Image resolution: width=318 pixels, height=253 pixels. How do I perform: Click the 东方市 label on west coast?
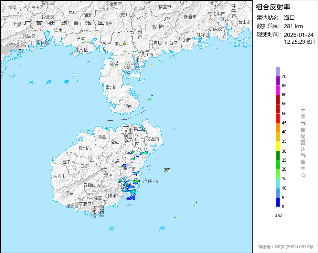click(59, 176)
